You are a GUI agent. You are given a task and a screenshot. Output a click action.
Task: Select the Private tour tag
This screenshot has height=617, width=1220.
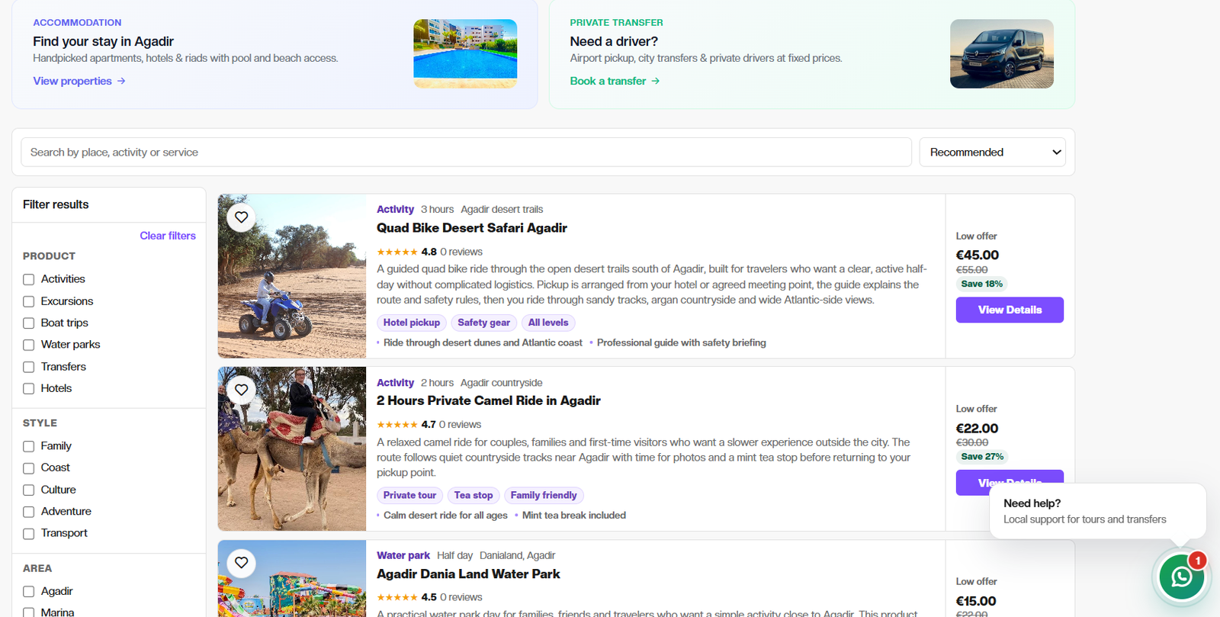409,495
